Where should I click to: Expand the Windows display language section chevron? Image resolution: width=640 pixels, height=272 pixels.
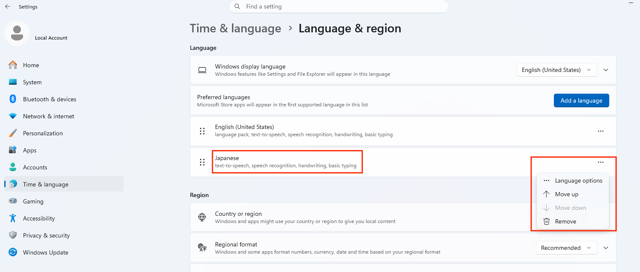click(606, 70)
